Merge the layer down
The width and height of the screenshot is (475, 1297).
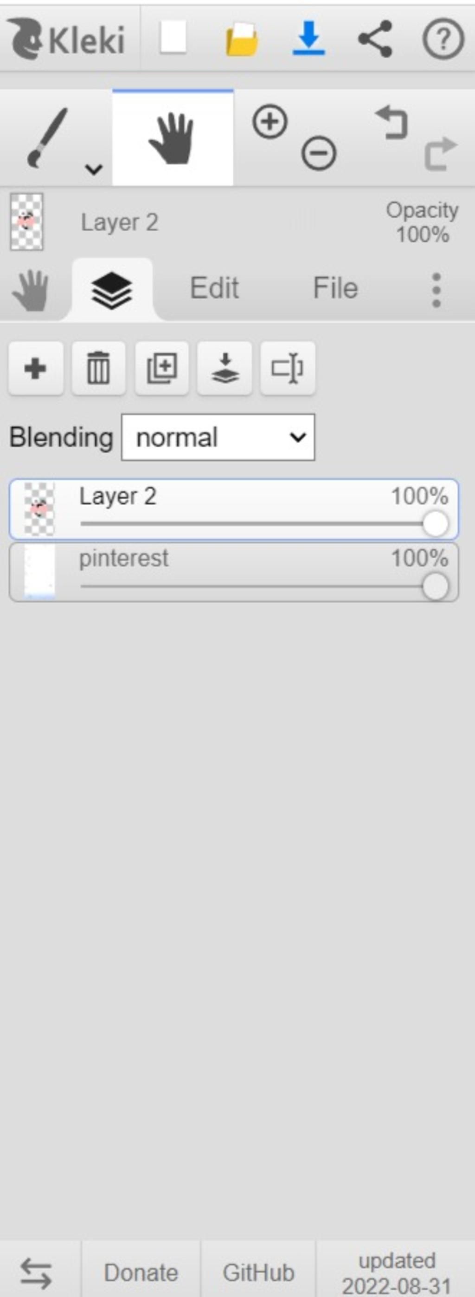(225, 368)
